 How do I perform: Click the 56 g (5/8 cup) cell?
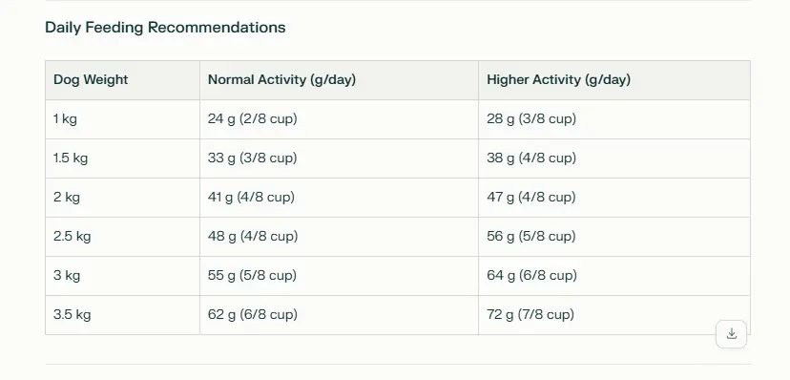tap(614, 237)
